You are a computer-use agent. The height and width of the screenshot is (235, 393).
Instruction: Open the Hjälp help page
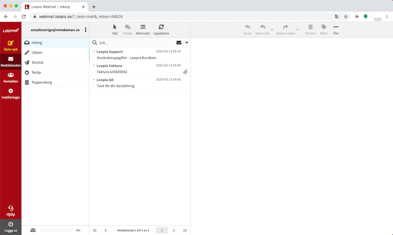[x=11, y=211]
